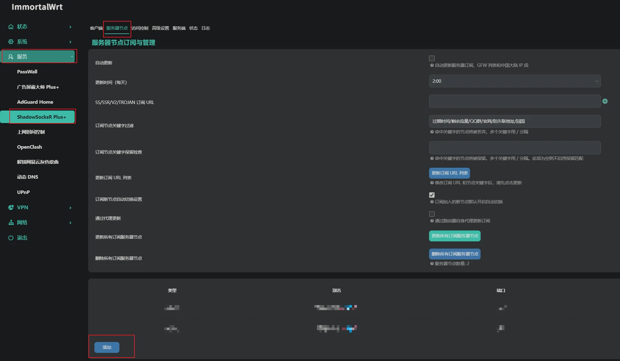Click the power icon next to 退出

coord(11,238)
